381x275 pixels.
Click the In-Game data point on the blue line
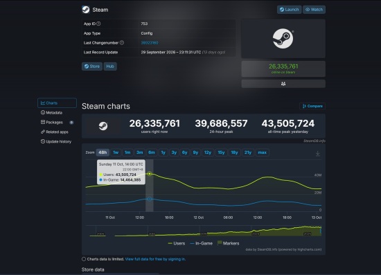pyautogui.click(x=150, y=199)
